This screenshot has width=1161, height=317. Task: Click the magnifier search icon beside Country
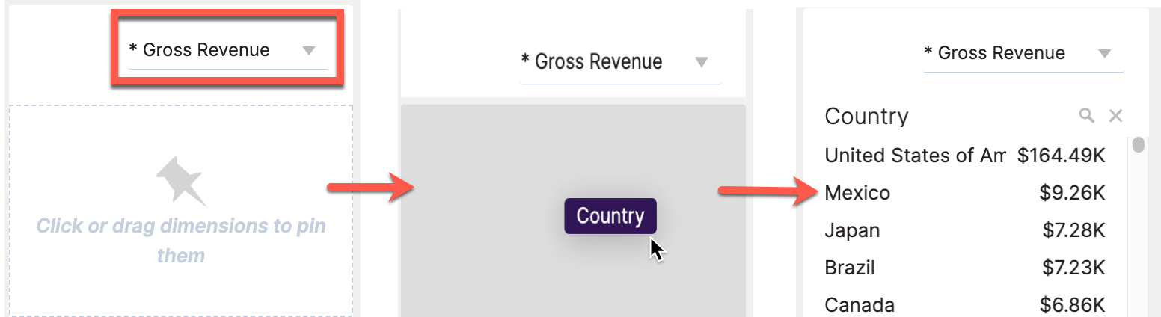[1086, 115]
